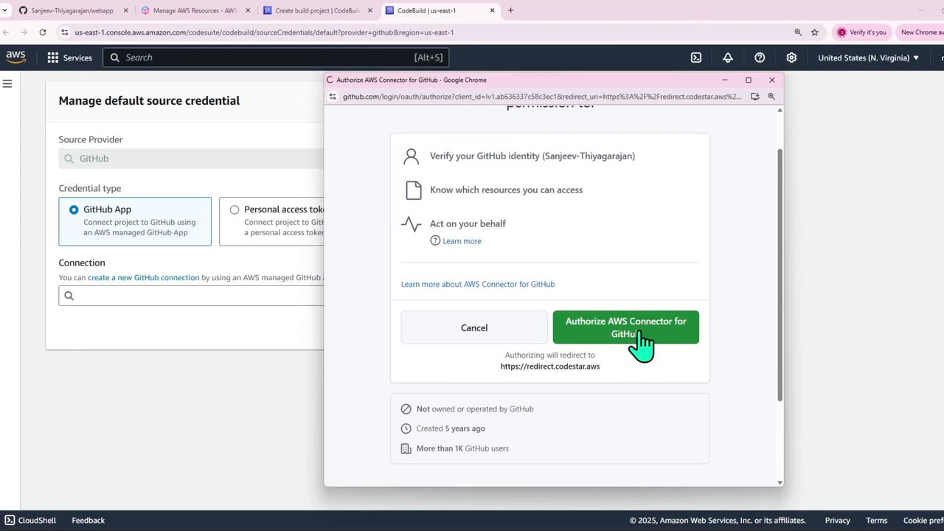Switch to the Sanjeev-Thiyagarajan/webapp tab
The image size is (944, 531).
(x=72, y=10)
